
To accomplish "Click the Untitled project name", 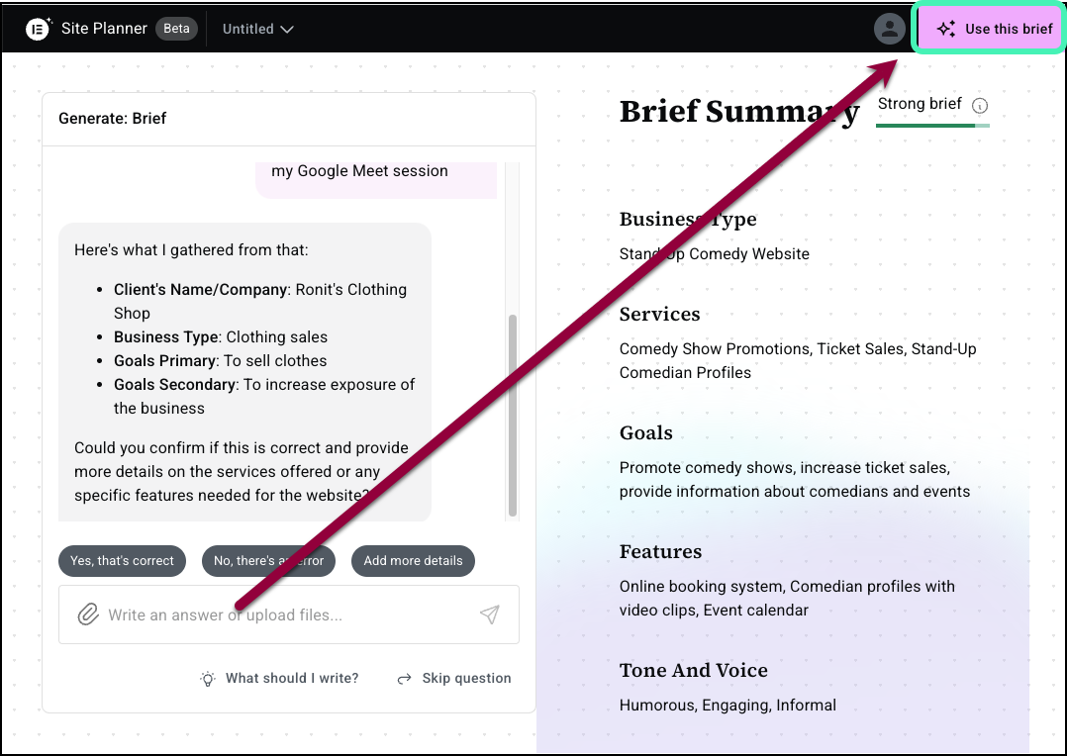I will coord(248,29).
